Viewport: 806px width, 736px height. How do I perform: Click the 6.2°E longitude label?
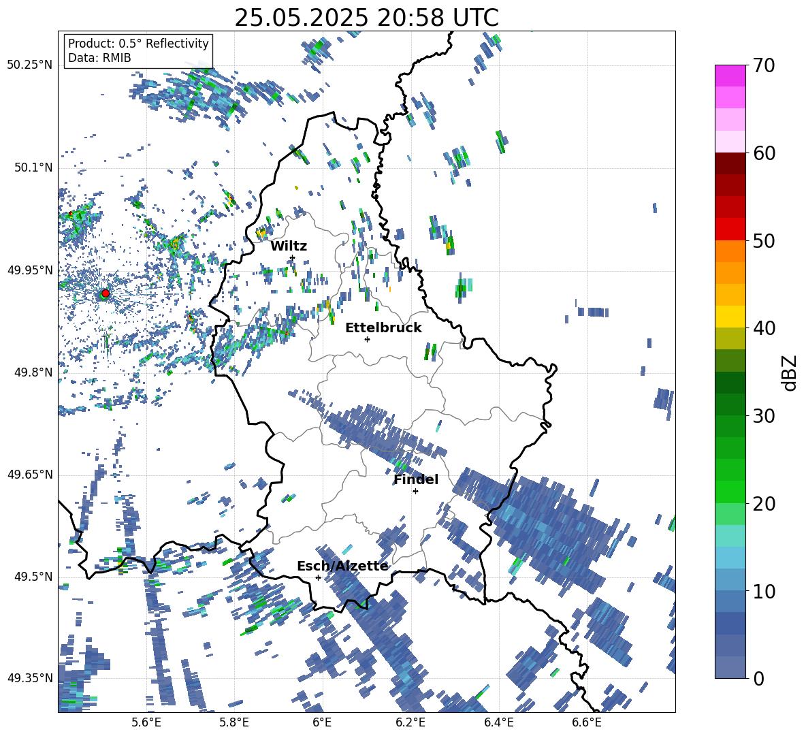tap(410, 722)
